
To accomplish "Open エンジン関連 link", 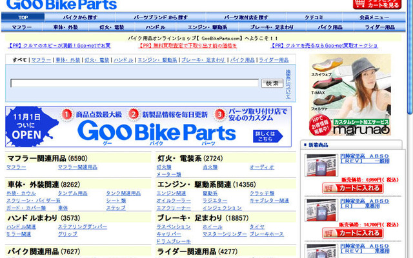I will click(171, 193).
